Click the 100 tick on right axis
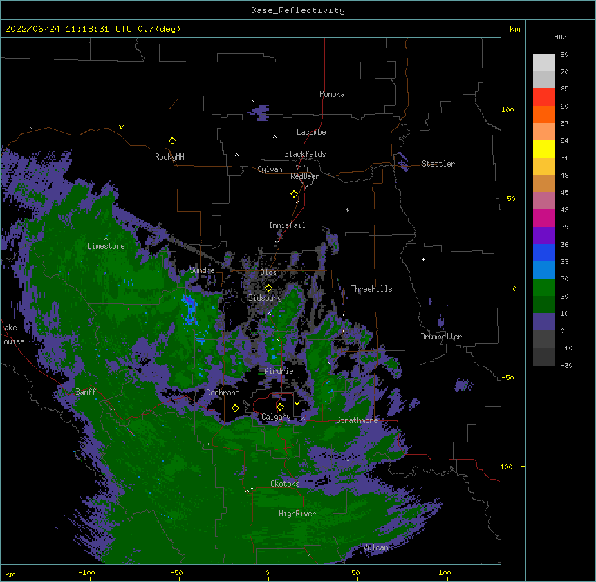The width and height of the screenshot is (596, 582). tap(507, 109)
